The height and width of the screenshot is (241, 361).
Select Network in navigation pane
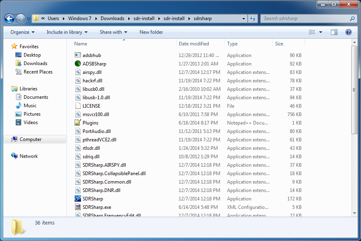28,156
